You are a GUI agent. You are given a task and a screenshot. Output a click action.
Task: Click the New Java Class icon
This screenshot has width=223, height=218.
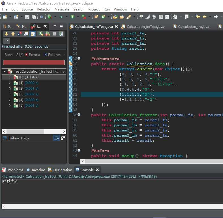coord(103,17)
